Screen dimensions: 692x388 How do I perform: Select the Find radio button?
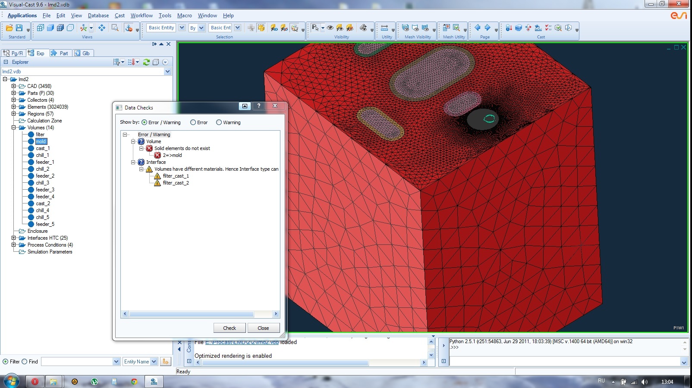point(24,362)
